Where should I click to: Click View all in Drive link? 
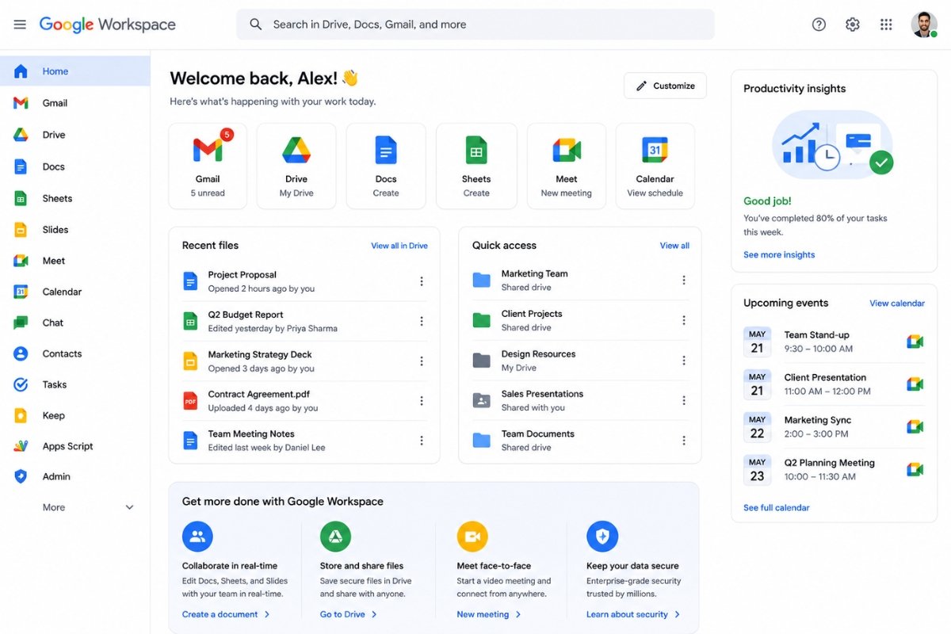[x=399, y=246]
